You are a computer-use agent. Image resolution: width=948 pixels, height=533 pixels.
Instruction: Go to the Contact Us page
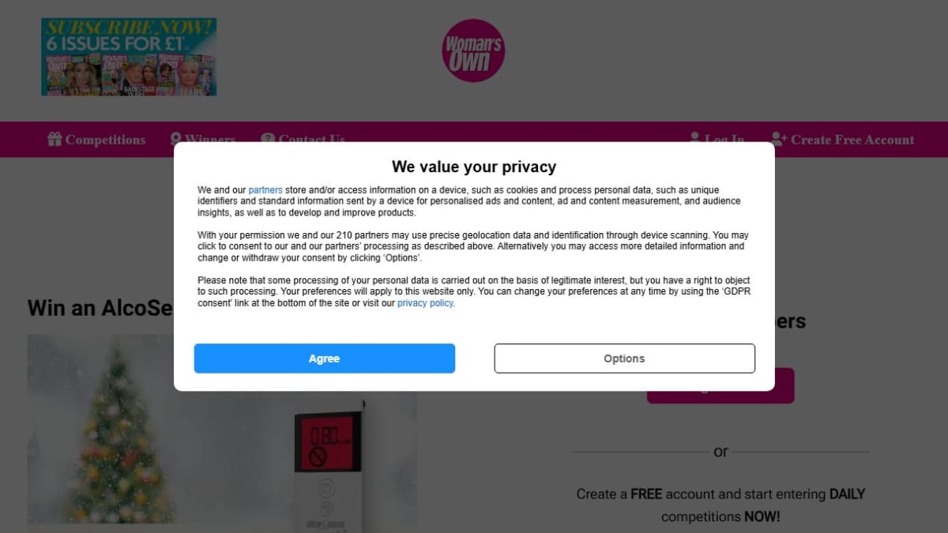(x=311, y=138)
